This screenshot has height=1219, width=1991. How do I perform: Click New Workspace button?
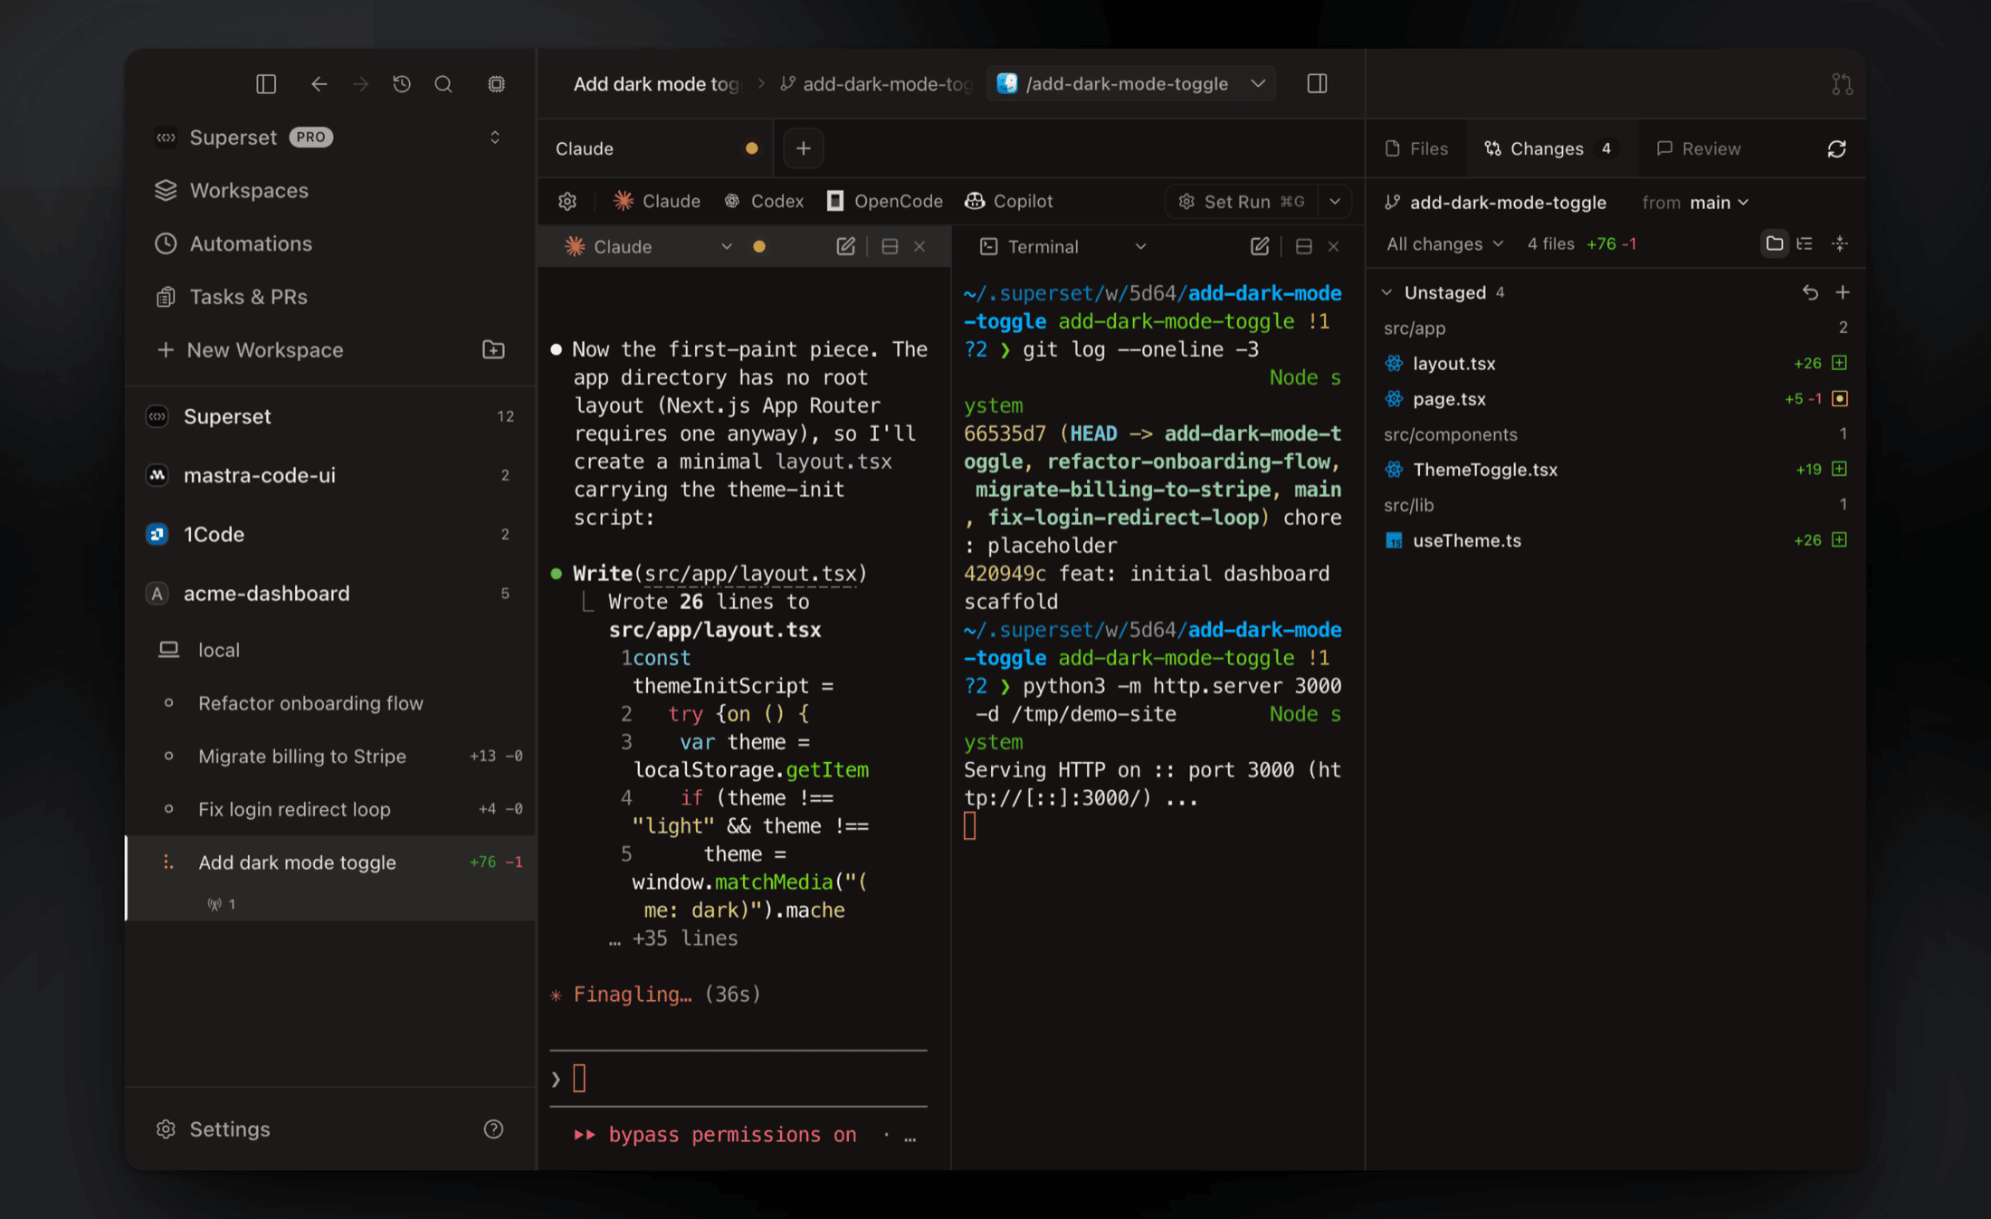point(251,350)
